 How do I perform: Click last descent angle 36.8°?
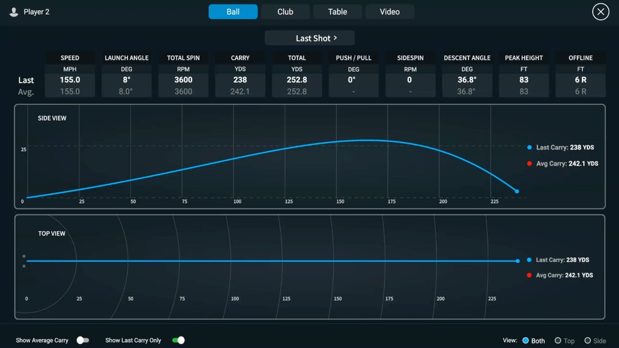[x=467, y=80]
